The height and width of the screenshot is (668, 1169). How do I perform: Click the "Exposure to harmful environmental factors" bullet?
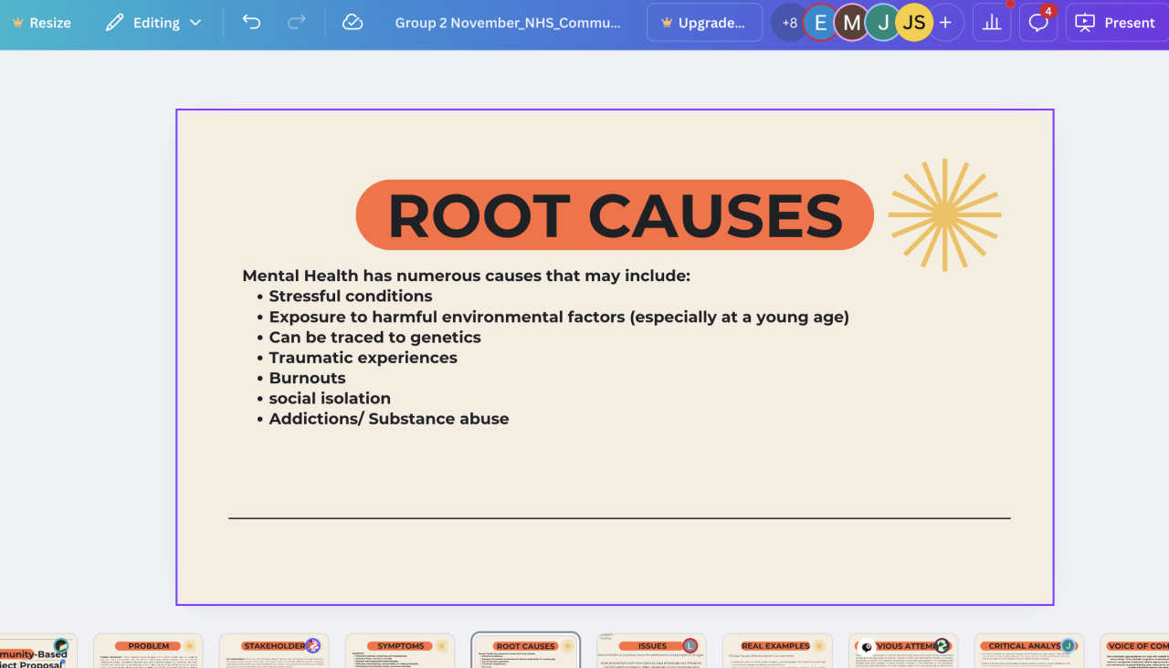click(559, 317)
